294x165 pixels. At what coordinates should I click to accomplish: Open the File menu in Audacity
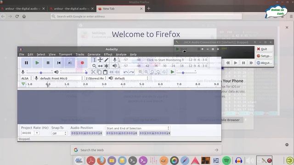[22, 55]
